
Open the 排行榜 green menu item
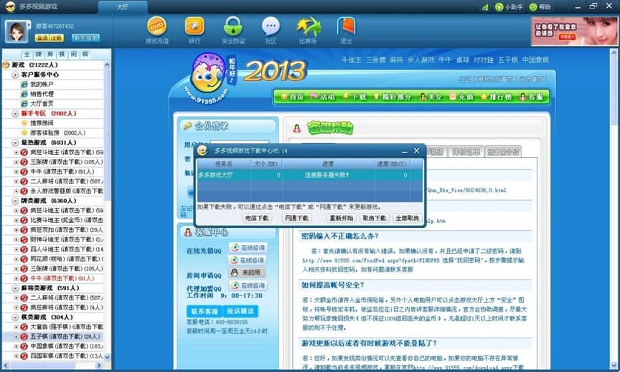pyautogui.click(x=497, y=97)
